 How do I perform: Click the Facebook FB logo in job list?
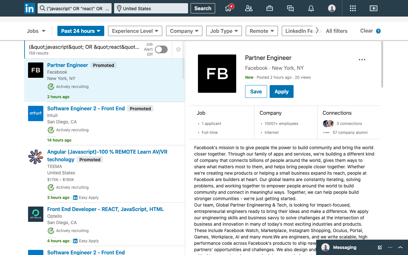point(36,70)
